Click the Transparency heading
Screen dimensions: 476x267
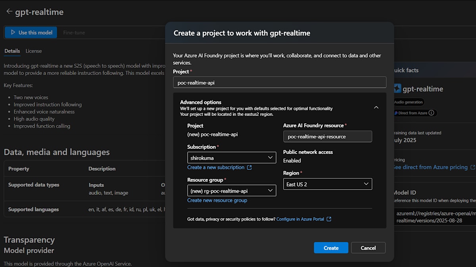click(x=29, y=240)
